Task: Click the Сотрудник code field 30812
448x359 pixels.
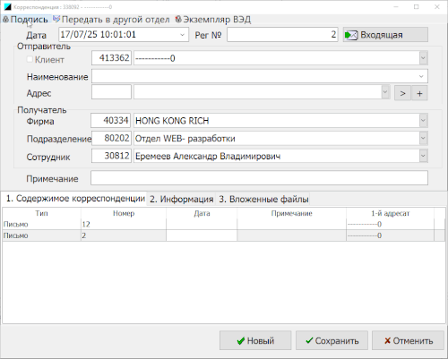Action: pos(111,156)
